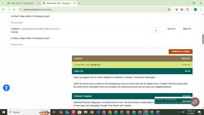Select the Subtotal $8344.00 row
This screenshot has width=204, height=115.
[x=132, y=59]
